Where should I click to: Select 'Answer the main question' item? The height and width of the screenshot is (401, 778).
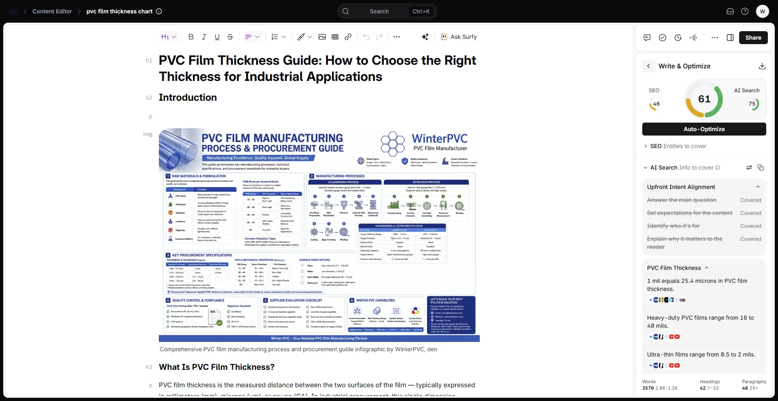pos(682,200)
